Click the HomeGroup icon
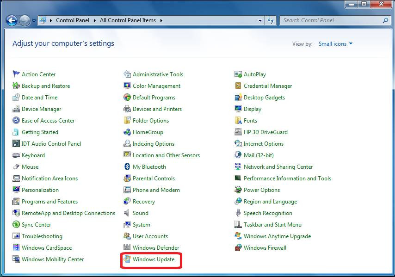Image resolution: width=395 pixels, height=277 pixels. [127, 132]
